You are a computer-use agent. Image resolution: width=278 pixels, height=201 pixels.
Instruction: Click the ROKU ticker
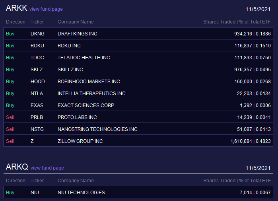37,46
